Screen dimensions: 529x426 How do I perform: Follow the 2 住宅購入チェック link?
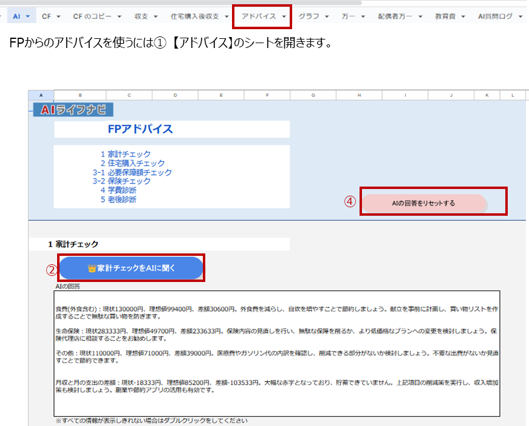coord(132,163)
